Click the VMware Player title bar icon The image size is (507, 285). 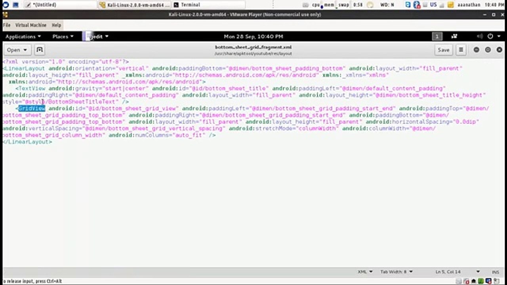pyautogui.click(x=4, y=15)
